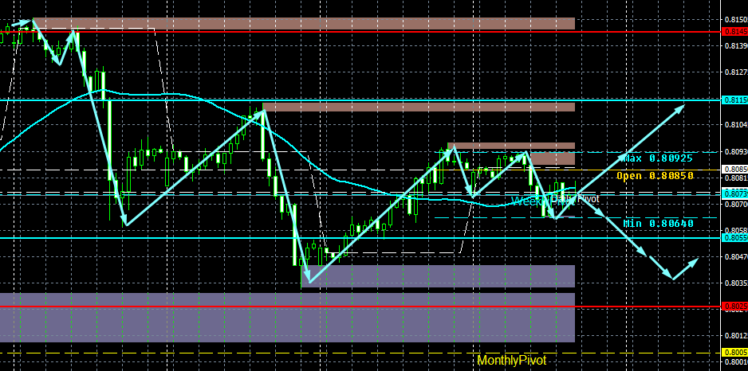Select the brown zone below 0.8115 line

click(419, 107)
